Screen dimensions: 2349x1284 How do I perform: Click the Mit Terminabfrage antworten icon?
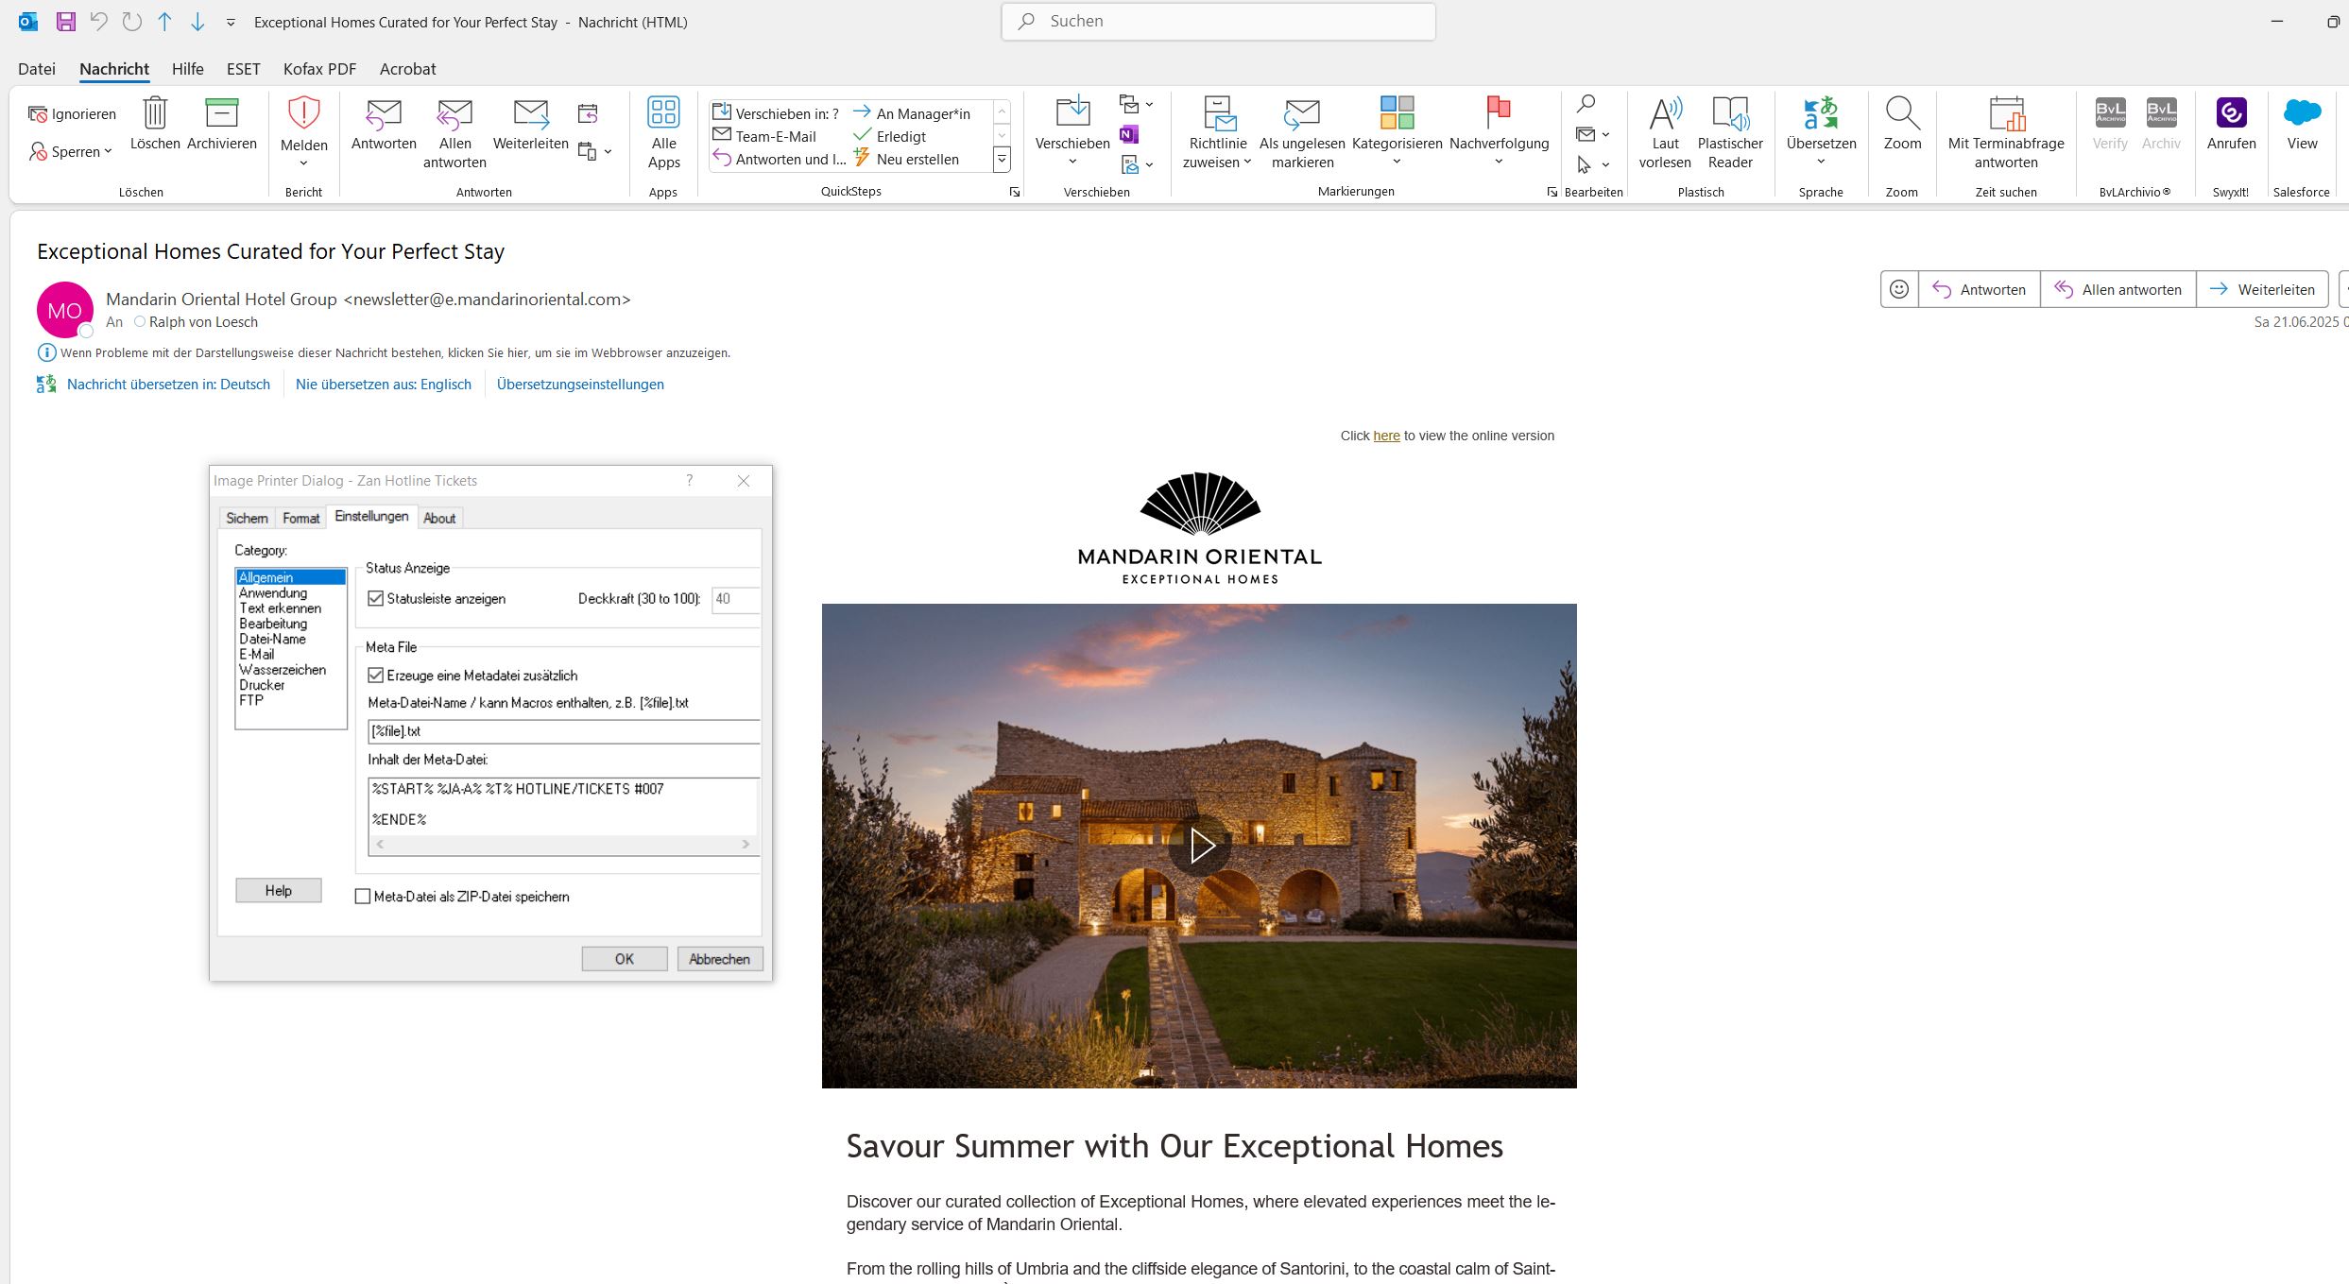pos(2006,113)
